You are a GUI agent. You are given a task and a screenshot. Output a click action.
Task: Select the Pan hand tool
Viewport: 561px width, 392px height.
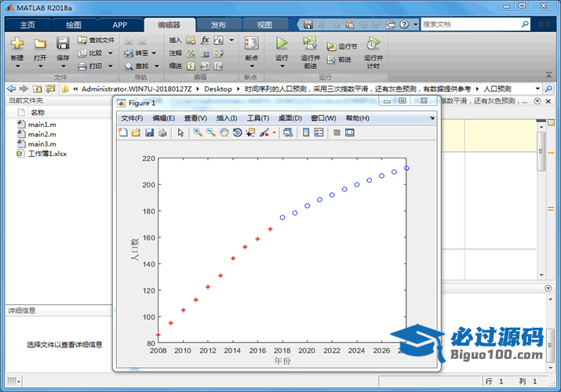coord(224,132)
